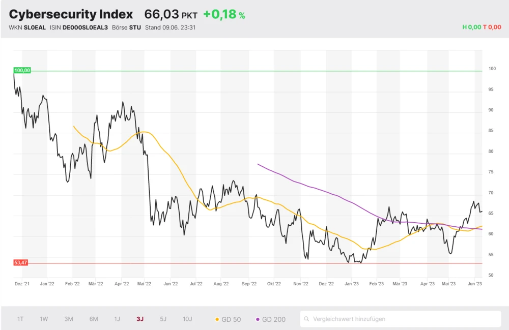The image size is (509, 330).
Task: Click the green 100,00 high marker
Action: [x=22, y=71]
